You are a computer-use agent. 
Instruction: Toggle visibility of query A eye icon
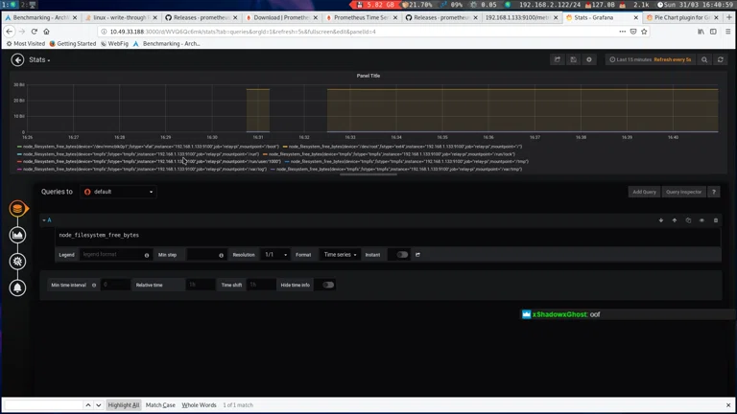[x=701, y=220]
